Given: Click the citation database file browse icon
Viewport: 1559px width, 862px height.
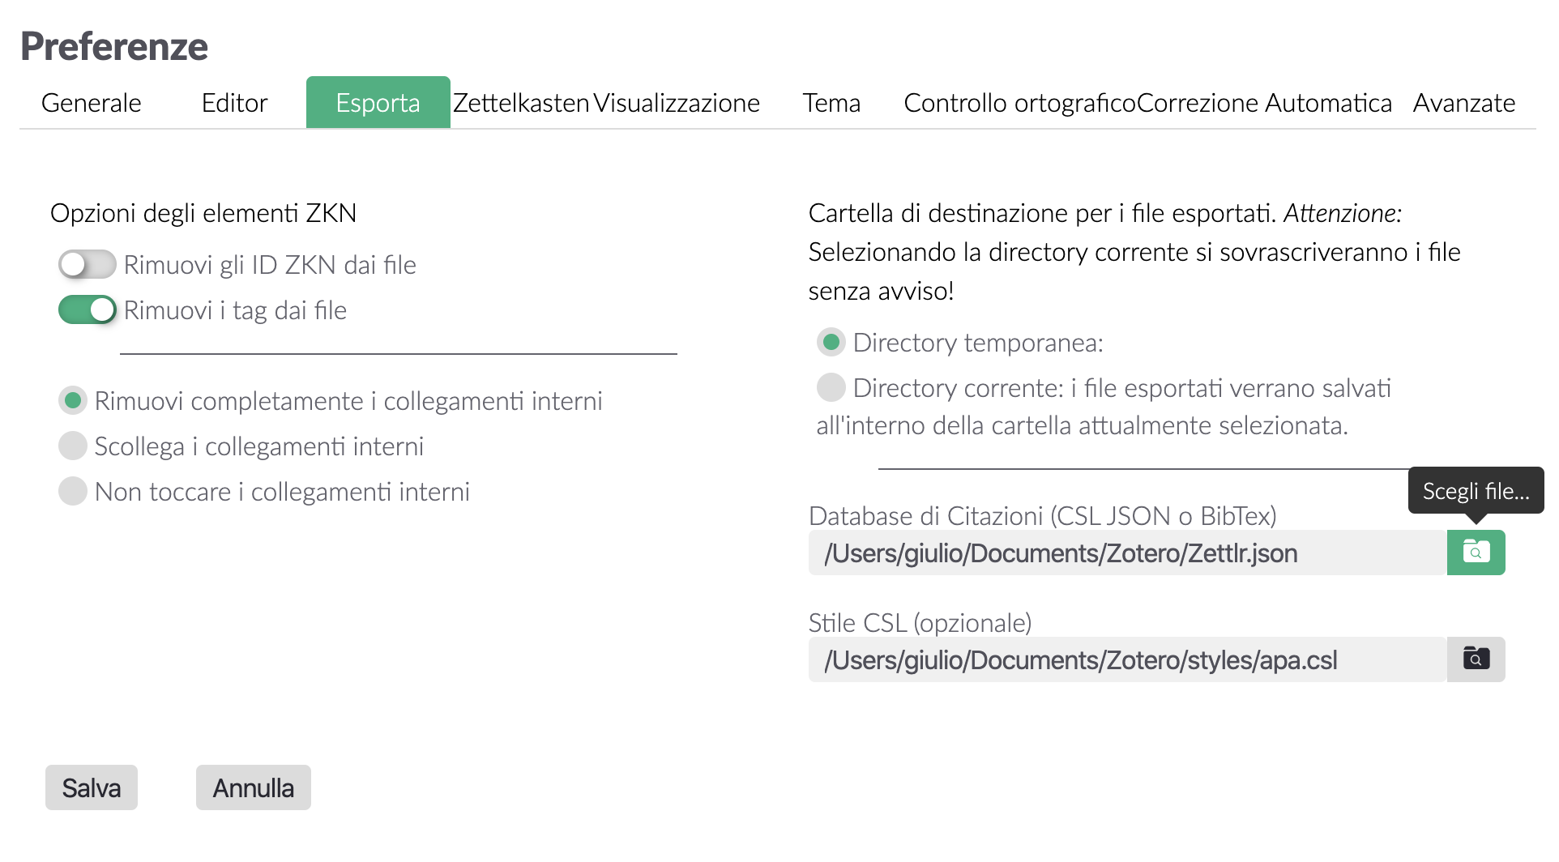Looking at the screenshot, I should coord(1475,553).
